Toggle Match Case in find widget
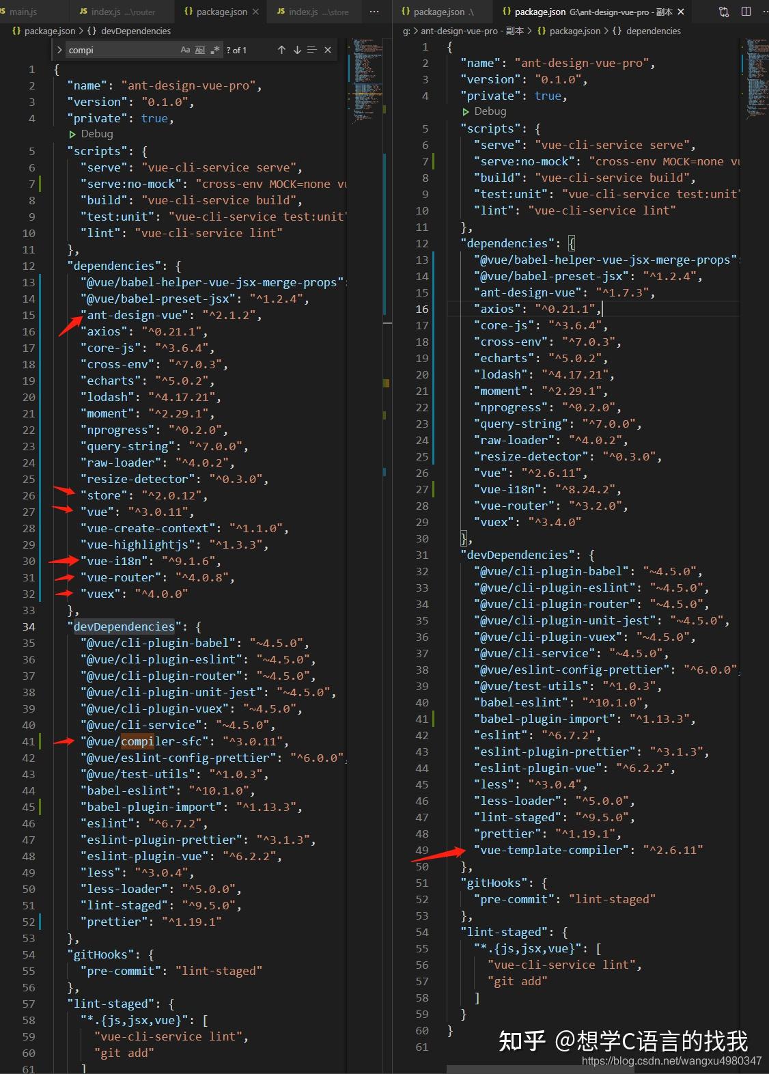This screenshot has height=1074, width=769. click(x=185, y=50)
